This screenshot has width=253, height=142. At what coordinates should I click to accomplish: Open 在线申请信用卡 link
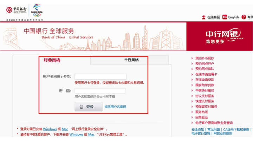pyautogui.click(x=206, y=74)
